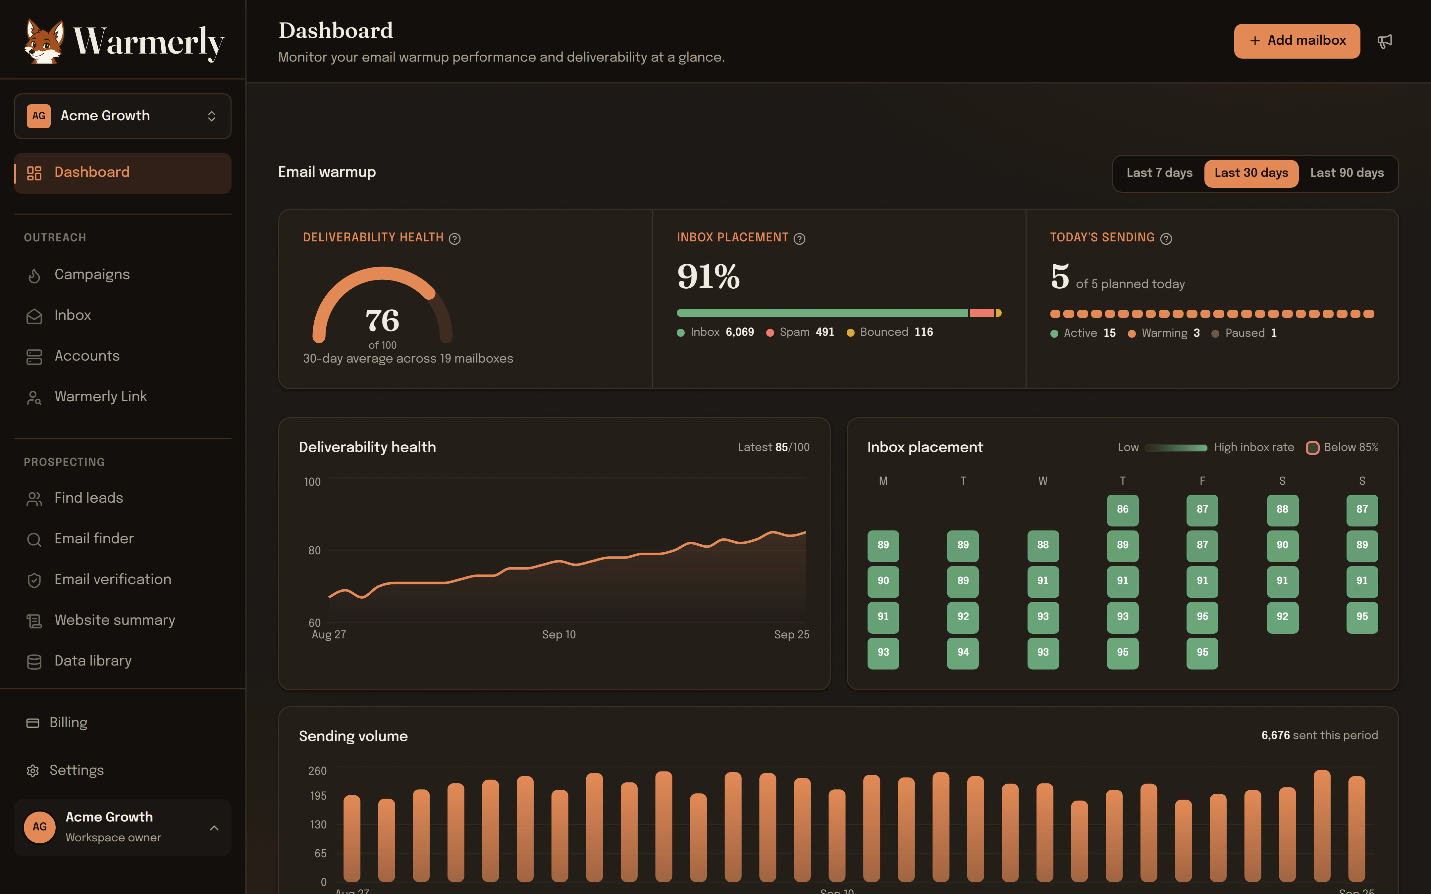Click the Add mailbox button
Screen dimensions: 1431x894
[x=1297, y=41]
